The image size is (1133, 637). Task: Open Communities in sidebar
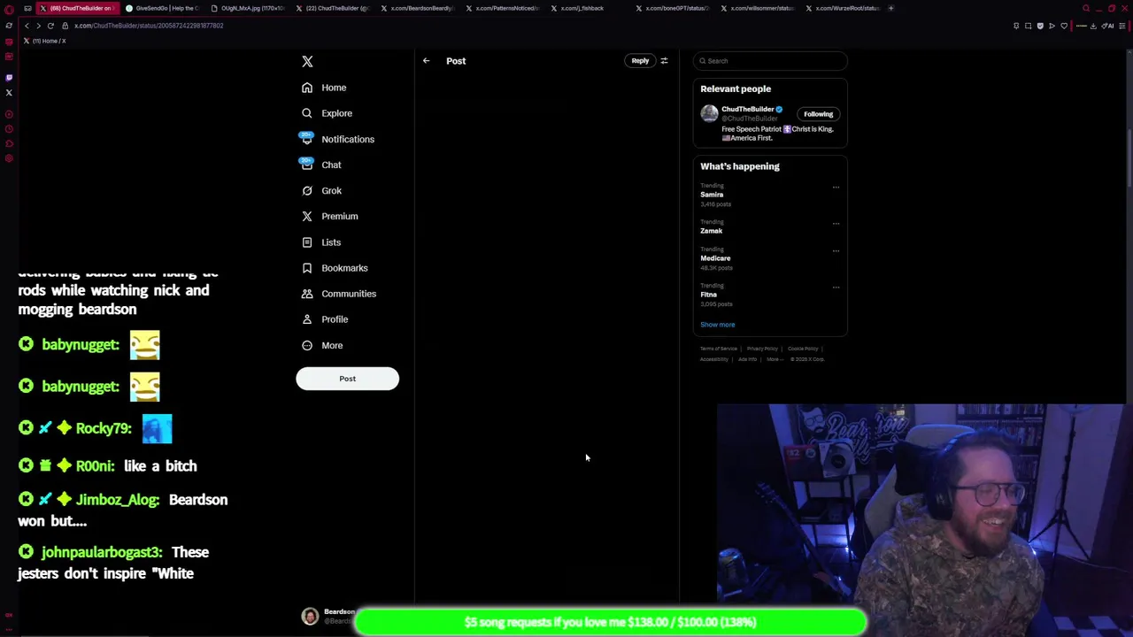coord(338,293)
